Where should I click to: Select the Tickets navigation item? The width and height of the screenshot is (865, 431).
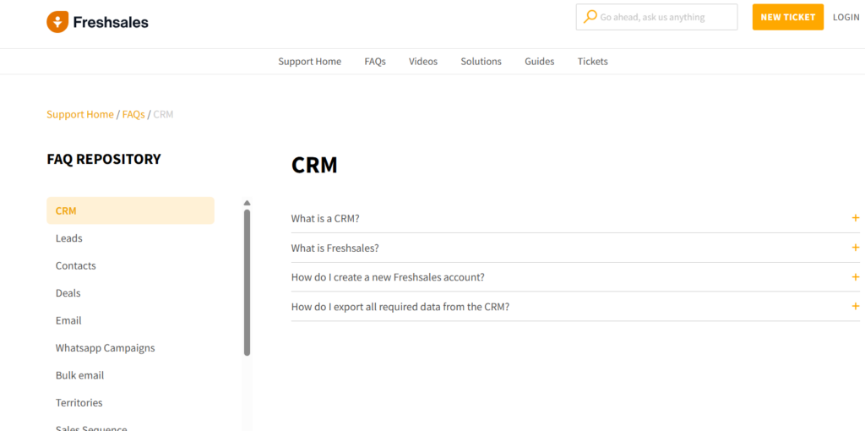click(592, 62)
